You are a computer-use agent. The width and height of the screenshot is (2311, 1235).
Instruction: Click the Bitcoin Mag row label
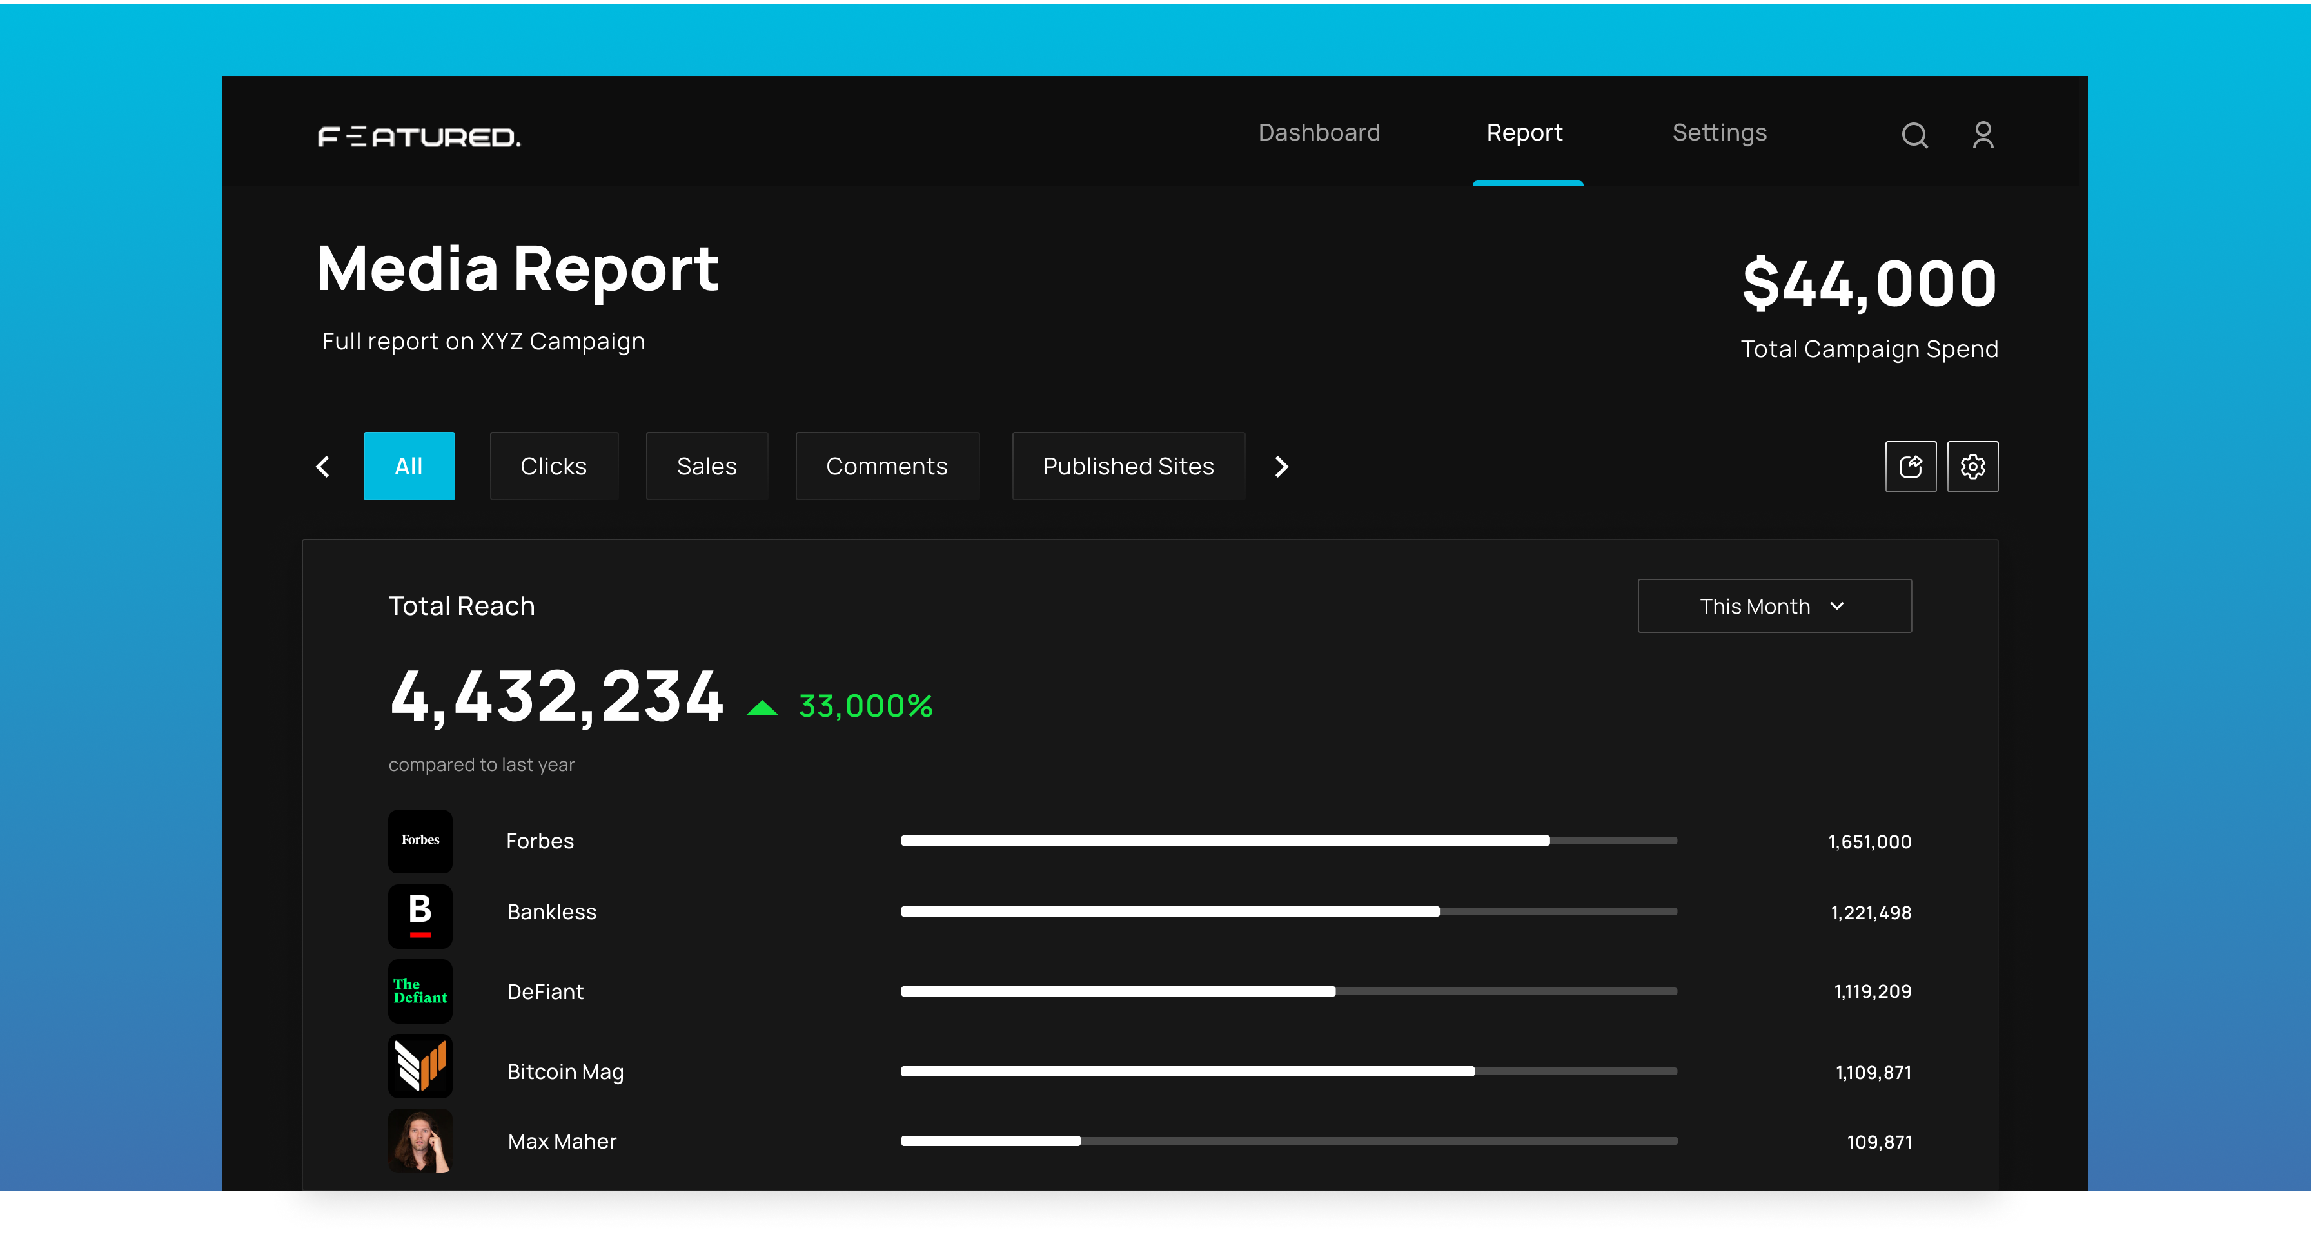(x=565, y=1073)
